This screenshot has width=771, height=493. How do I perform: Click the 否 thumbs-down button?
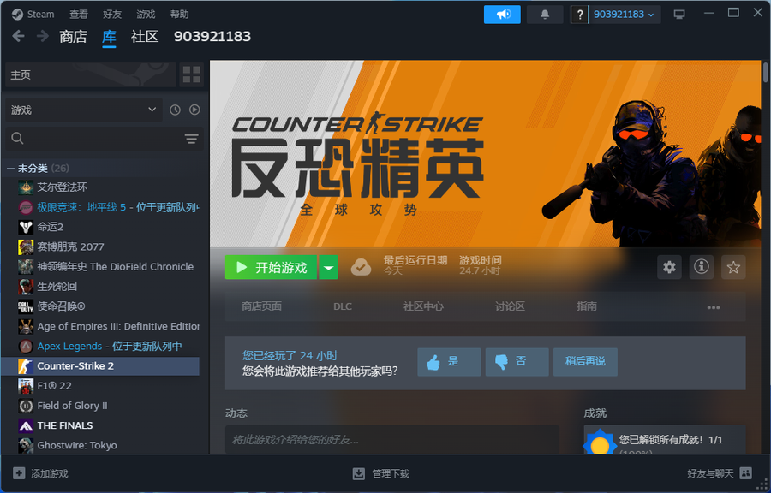coord(517,362)
